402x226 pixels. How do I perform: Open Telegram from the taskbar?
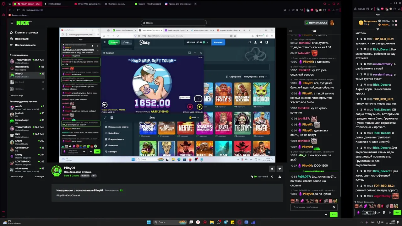pos(225,222)
